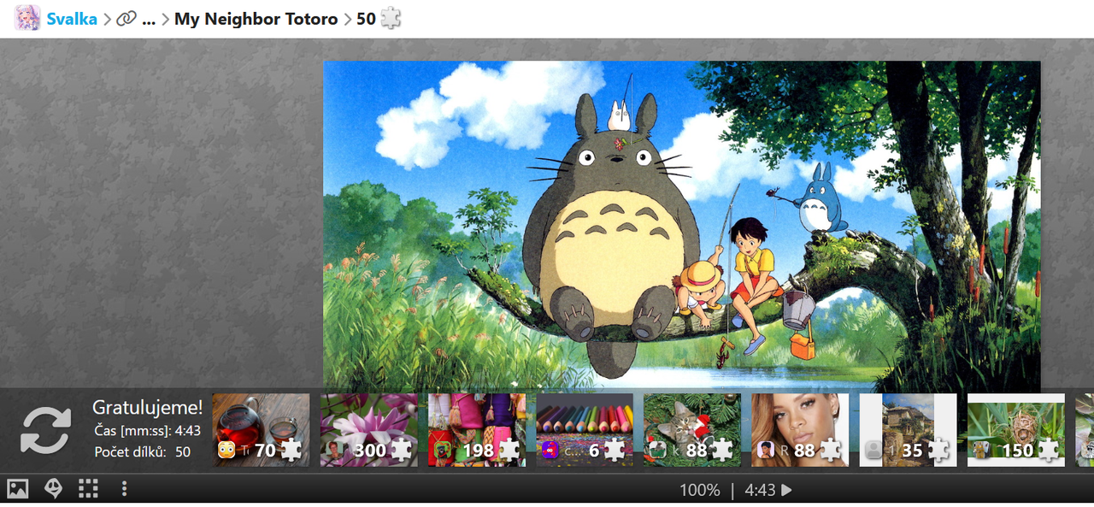Click the puzzle piece icon beside 150

click(1047, 450)
